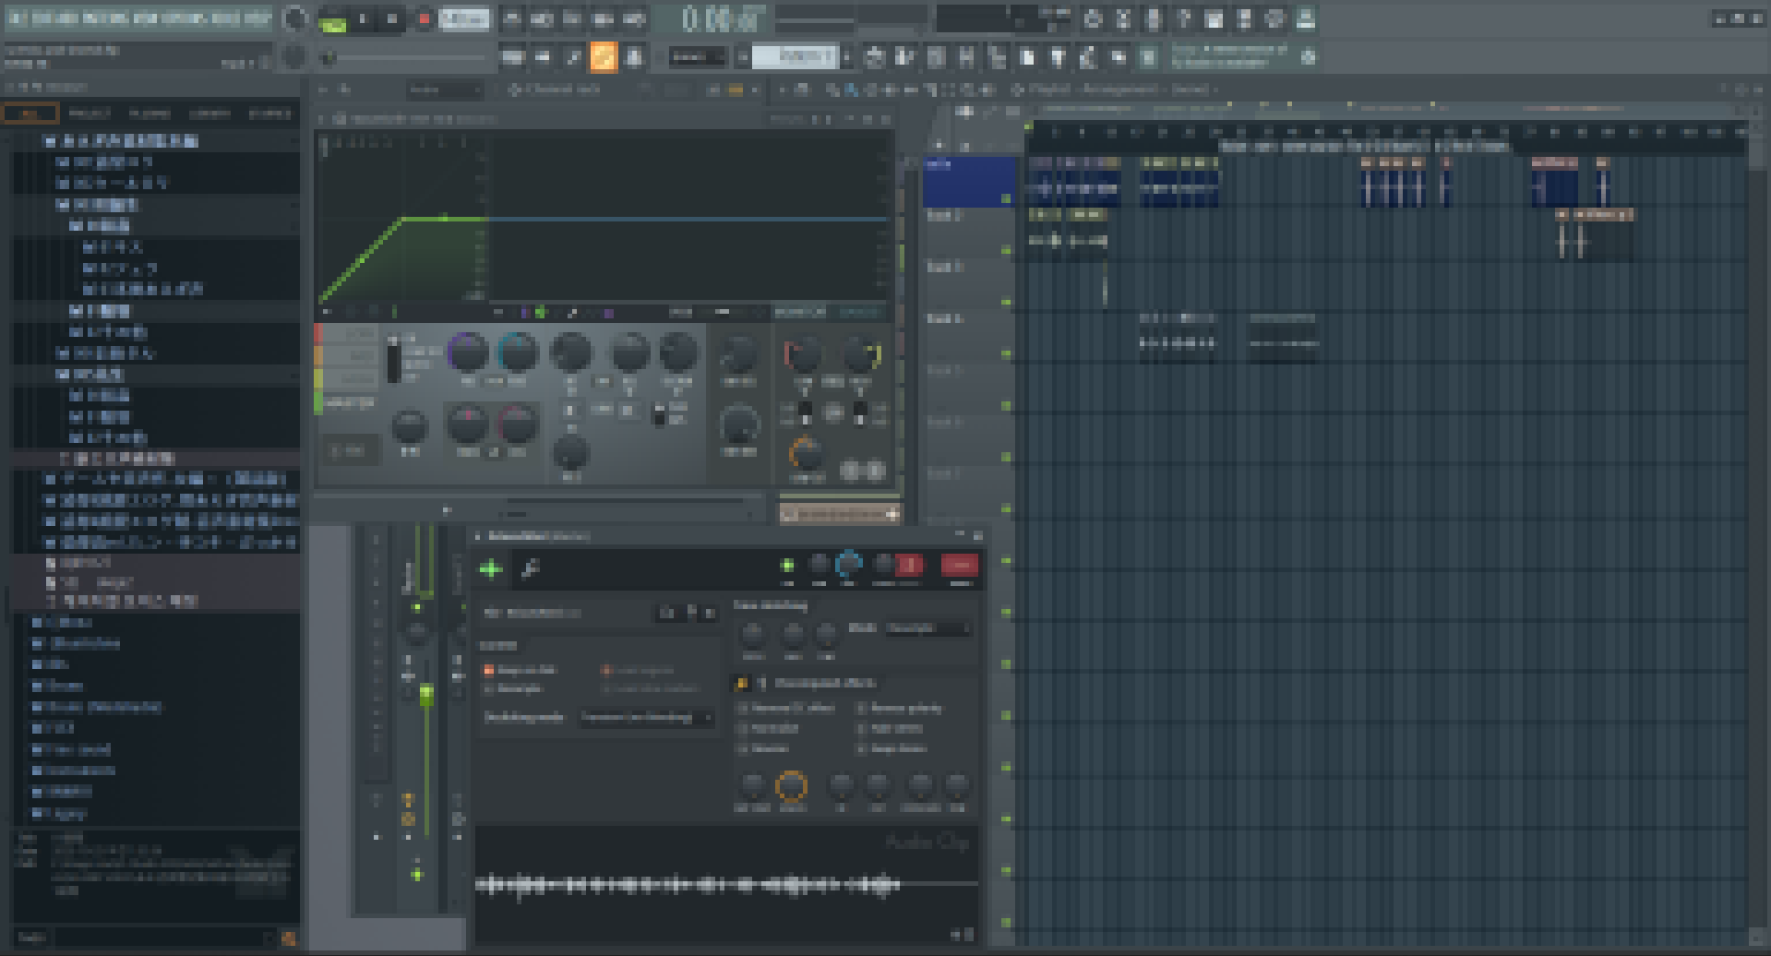This screenshot has width=1771, height=956.
Task: Enable the countdown-before-recording icon
Action: (572, 18)
